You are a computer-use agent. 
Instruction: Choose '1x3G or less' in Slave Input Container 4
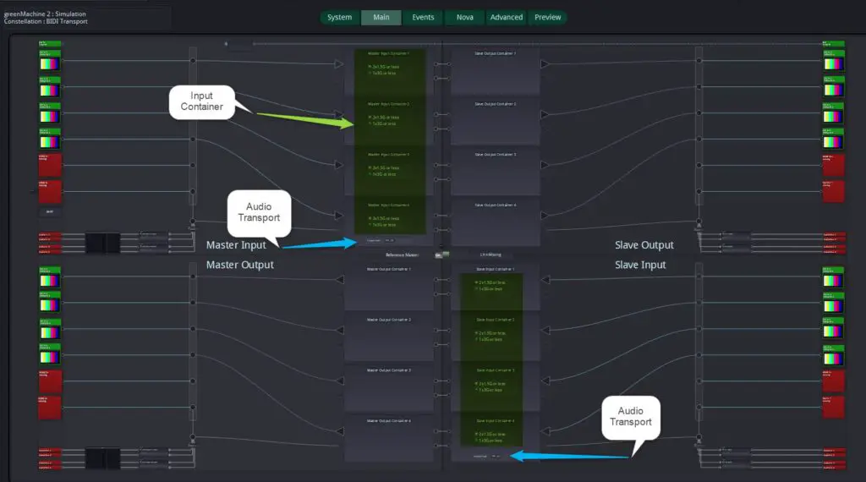(488, 441)
